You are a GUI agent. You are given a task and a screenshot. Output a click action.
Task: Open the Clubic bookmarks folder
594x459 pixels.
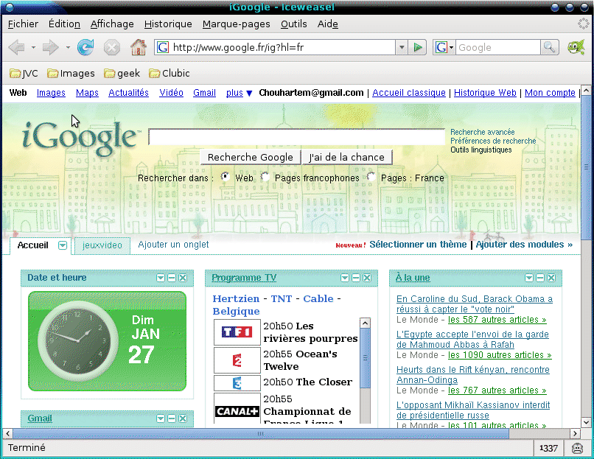click(170, 73)
